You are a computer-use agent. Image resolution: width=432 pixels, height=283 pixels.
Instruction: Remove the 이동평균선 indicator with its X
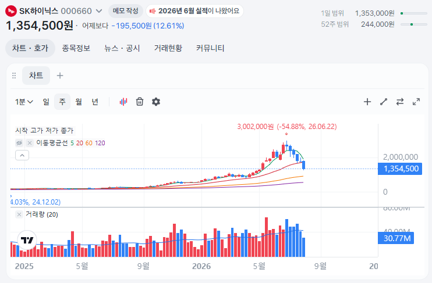(30, 143)
